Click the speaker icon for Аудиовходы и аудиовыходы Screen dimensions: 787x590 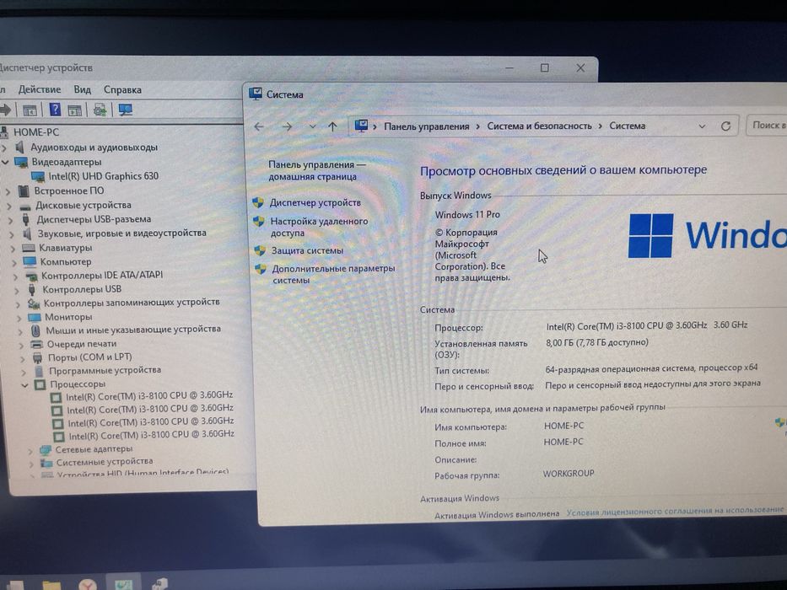(20, 147)
